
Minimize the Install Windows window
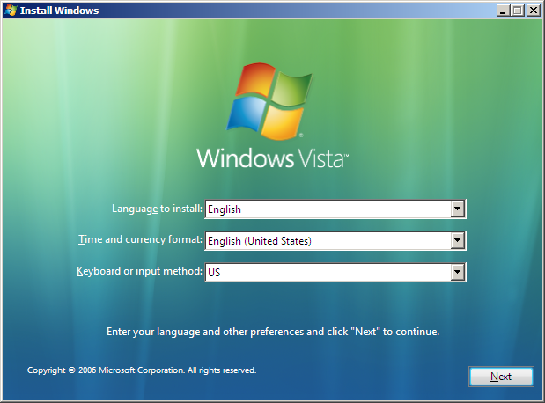click(503, 11)
